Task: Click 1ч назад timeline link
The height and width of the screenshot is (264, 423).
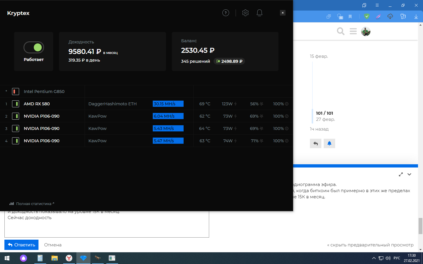Action: click(319, 129)
